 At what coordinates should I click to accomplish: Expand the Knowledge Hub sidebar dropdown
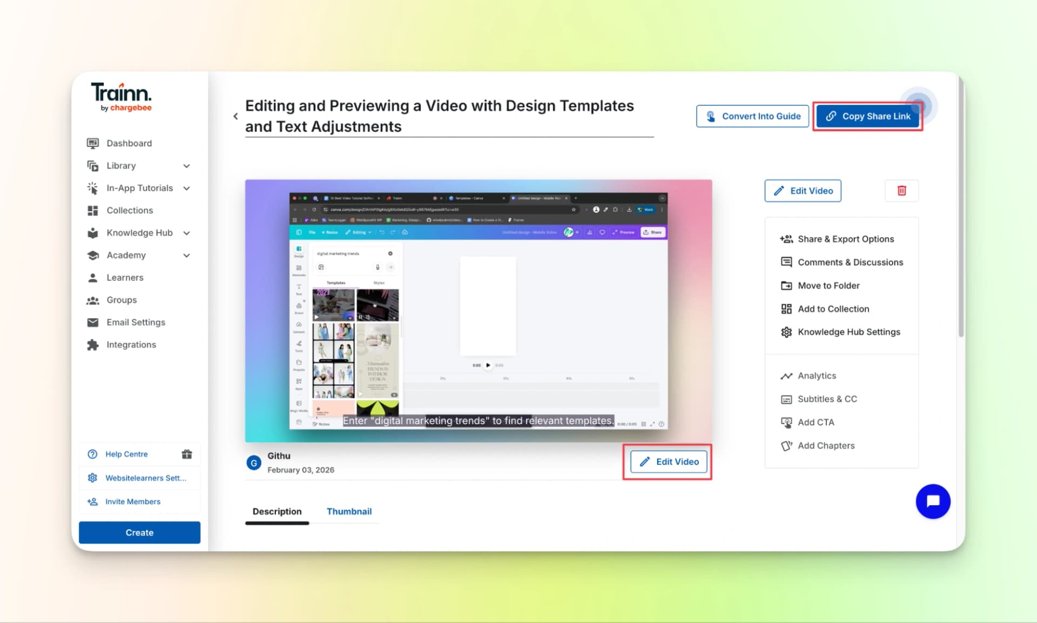[186, 233]
